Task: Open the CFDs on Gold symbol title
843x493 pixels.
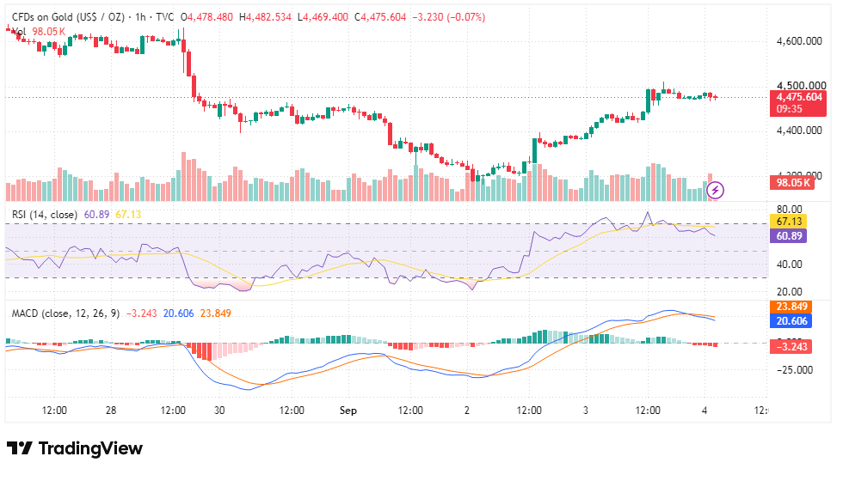Action: (68, 17)
